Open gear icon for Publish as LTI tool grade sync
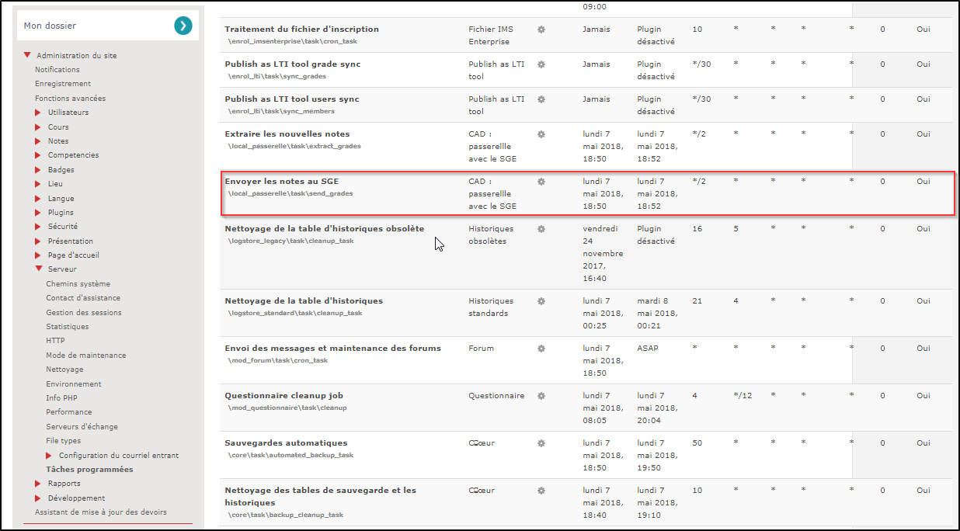This screenshot has width=960, height=531. click(x=541, y=64)
